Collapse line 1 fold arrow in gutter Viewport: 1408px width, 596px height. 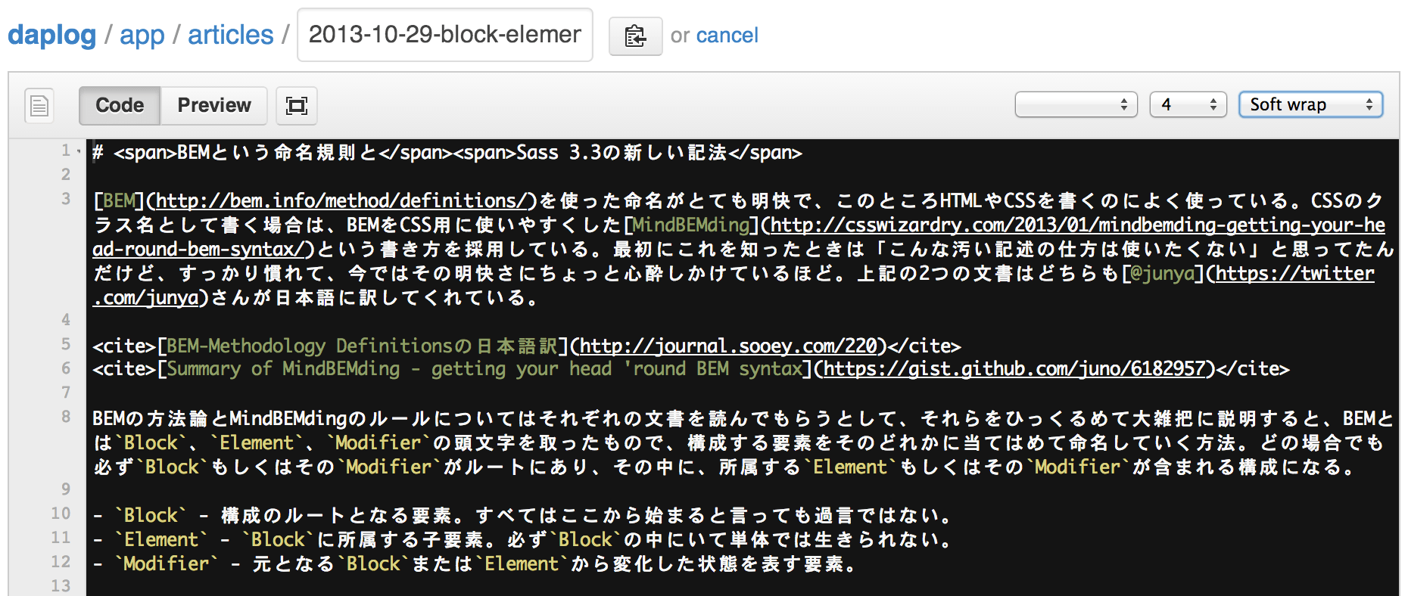pos(79,152)
